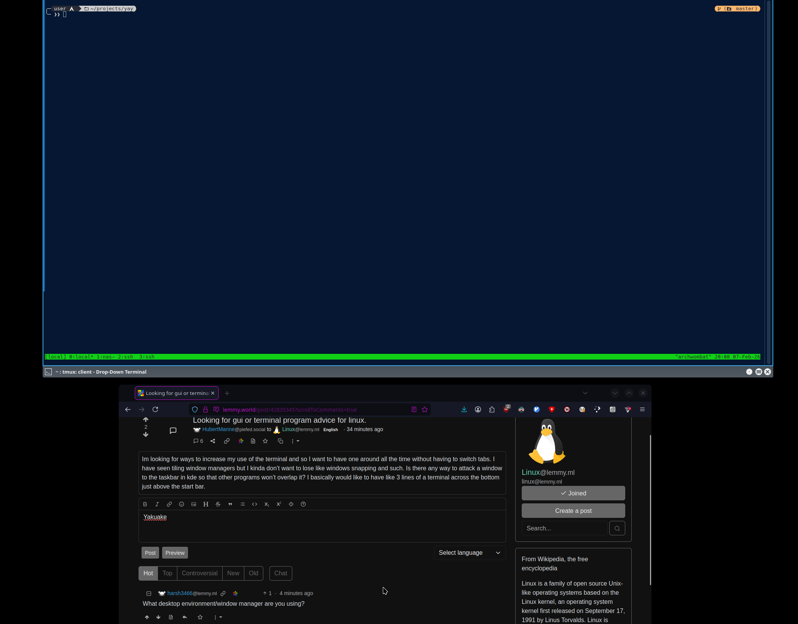View the post source with the document icon
This screenshot has width=798, height=624.
[x=253, y=441]
